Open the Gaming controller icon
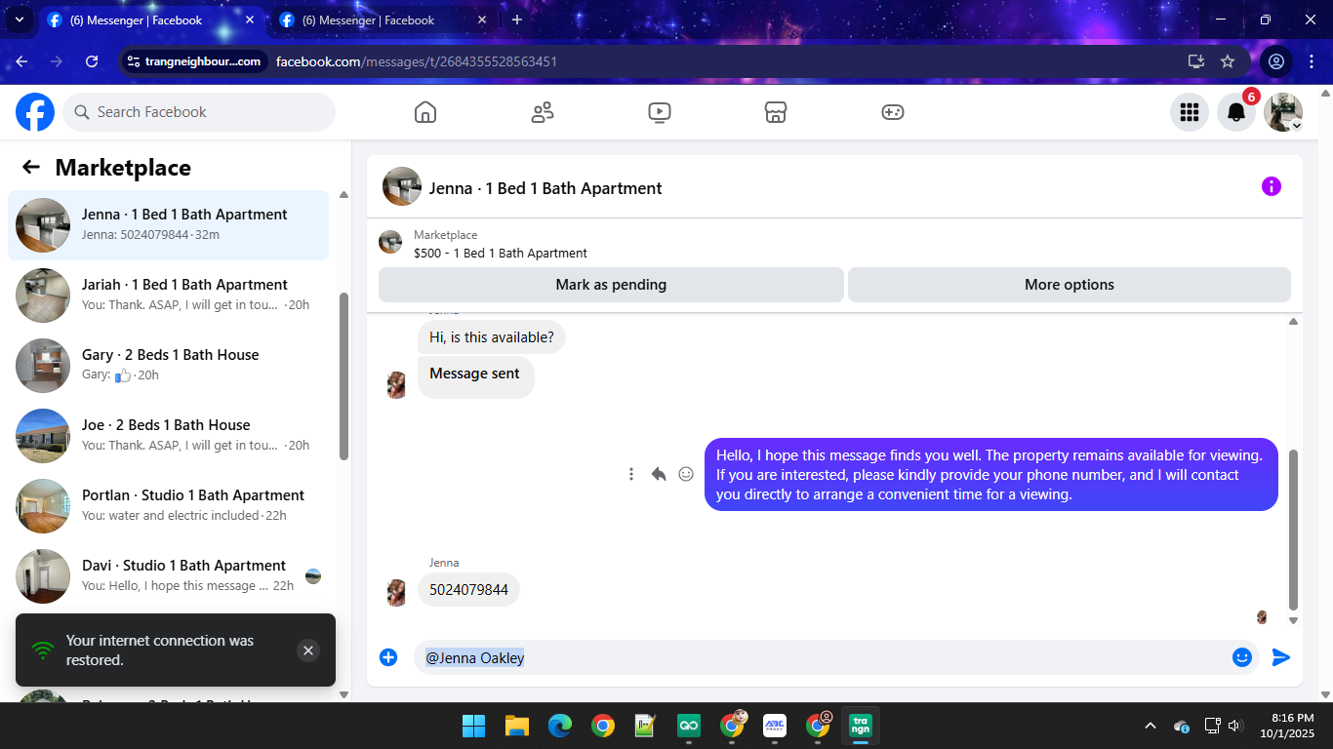1333x749 pixels. tap(893, 112)
